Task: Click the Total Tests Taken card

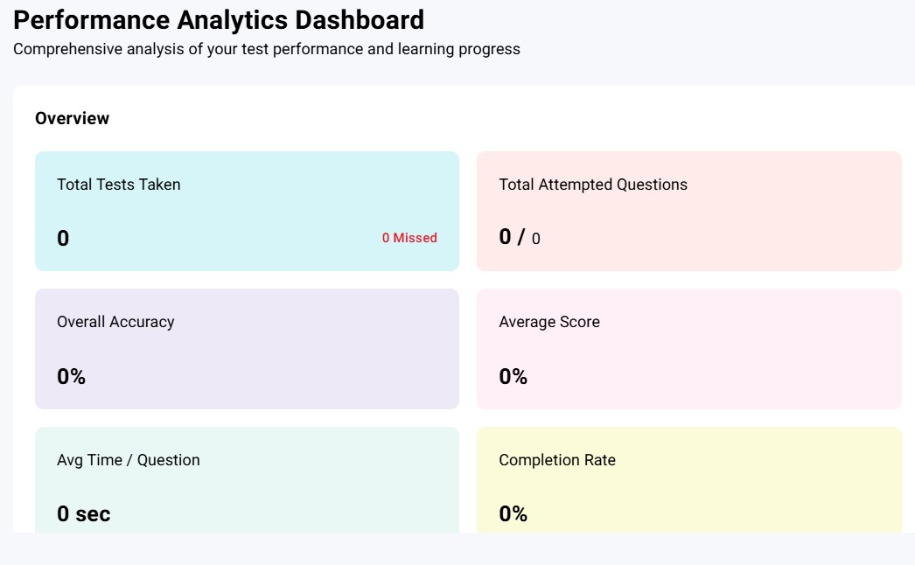Action: [x=246, y=210]
